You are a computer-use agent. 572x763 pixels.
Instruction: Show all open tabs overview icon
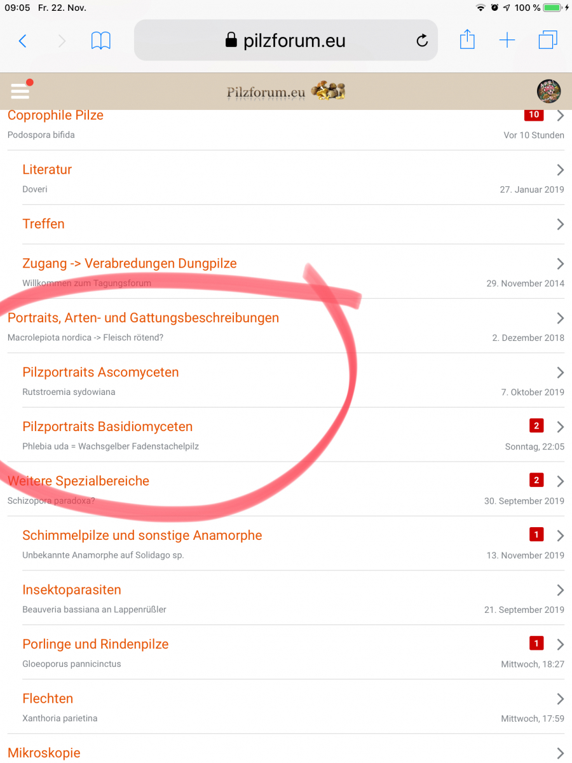[x=547, y=41]
